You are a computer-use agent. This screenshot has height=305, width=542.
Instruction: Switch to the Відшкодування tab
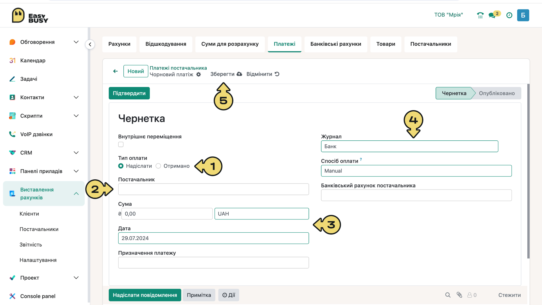[166, 44]
